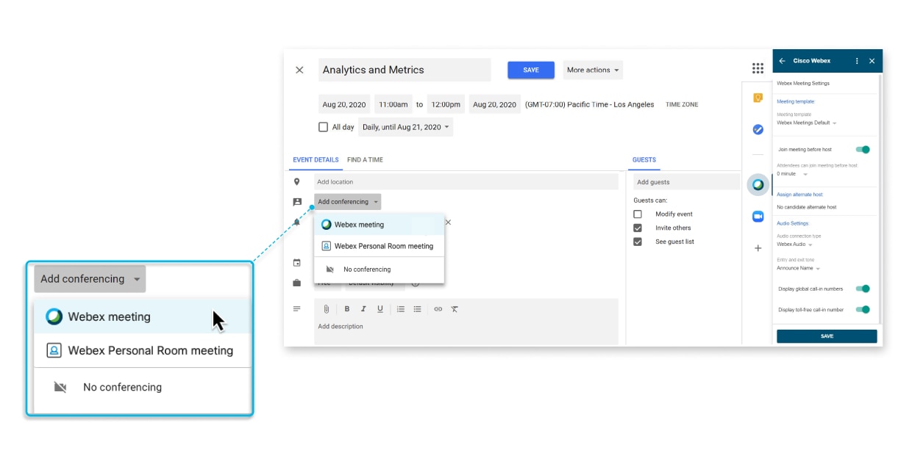Open the Add conferencing dropdown
Image resolution: width=912 pixels, height=464 pixels.
click(x=346, y=201)
